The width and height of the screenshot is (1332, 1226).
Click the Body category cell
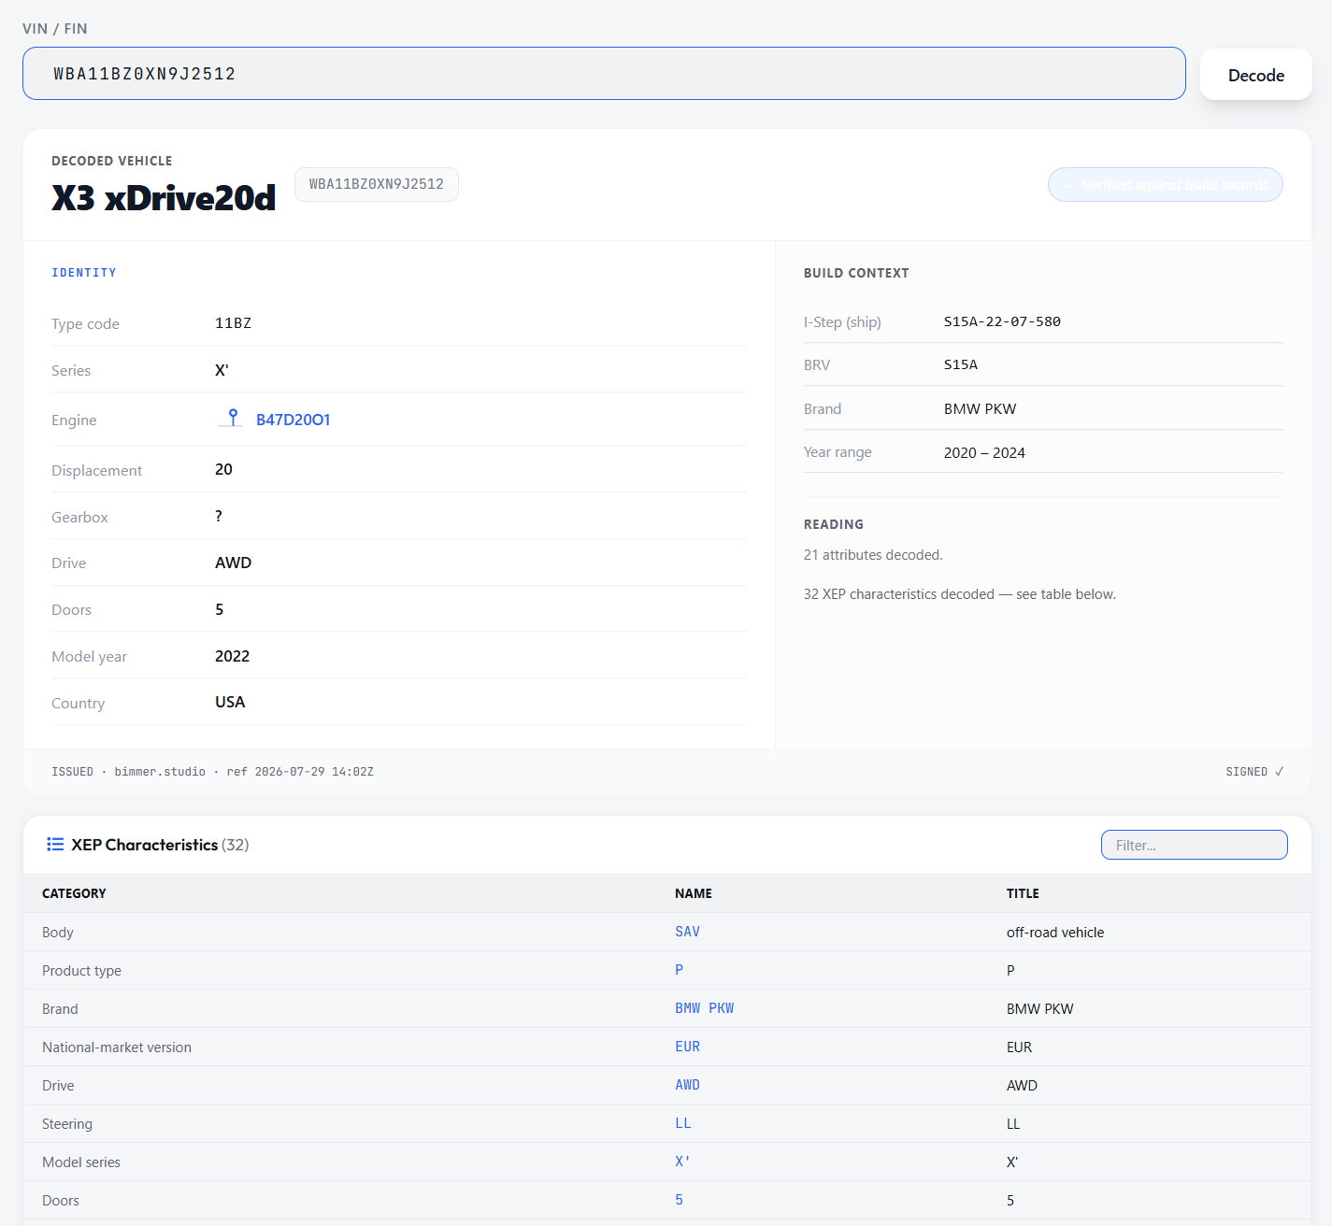pyautogui.click(x=58, y=933)
